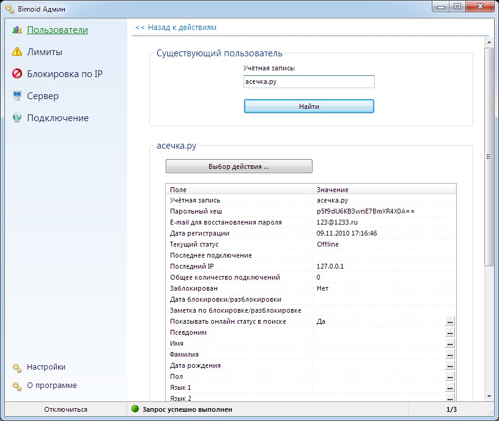
Task: Click the Блокировка по IP red ban icon
Action: point(17,73)
